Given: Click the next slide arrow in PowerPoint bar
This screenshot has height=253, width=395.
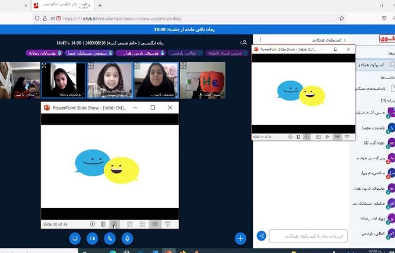Looking at the screenshot, I should [114, 224].
